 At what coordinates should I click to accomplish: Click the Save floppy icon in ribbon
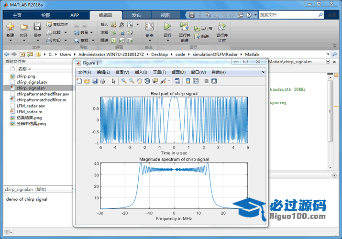(37, 26)
